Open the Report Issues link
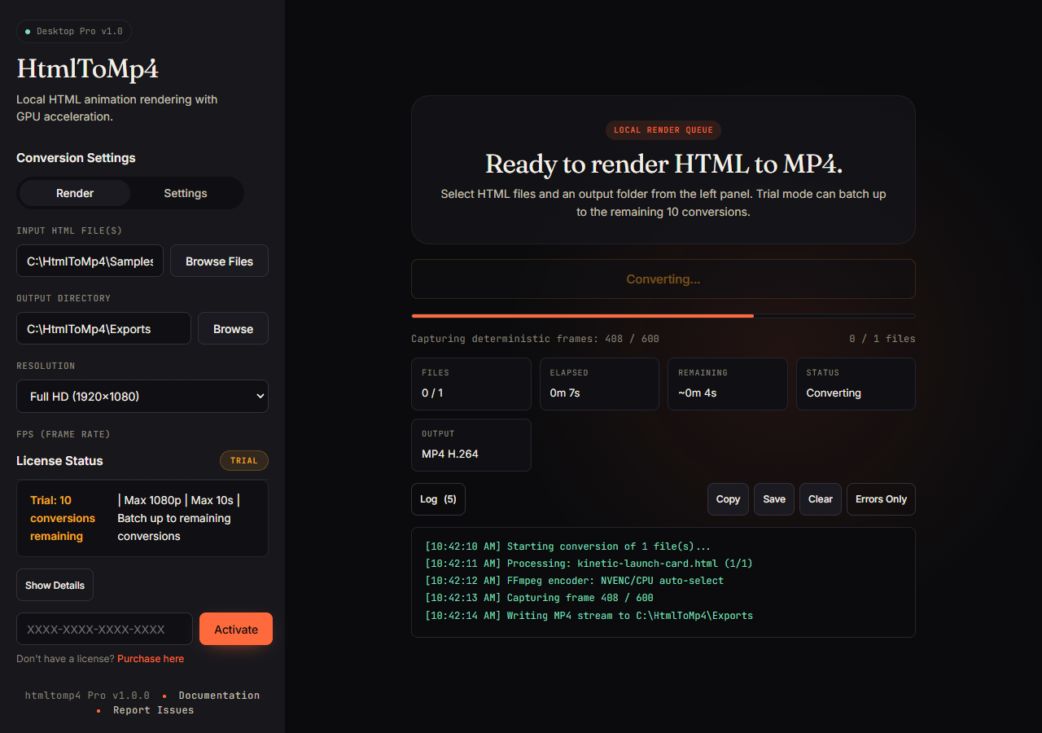The height and width of the screenshot is (733, 1042). (x=153, y=710)
